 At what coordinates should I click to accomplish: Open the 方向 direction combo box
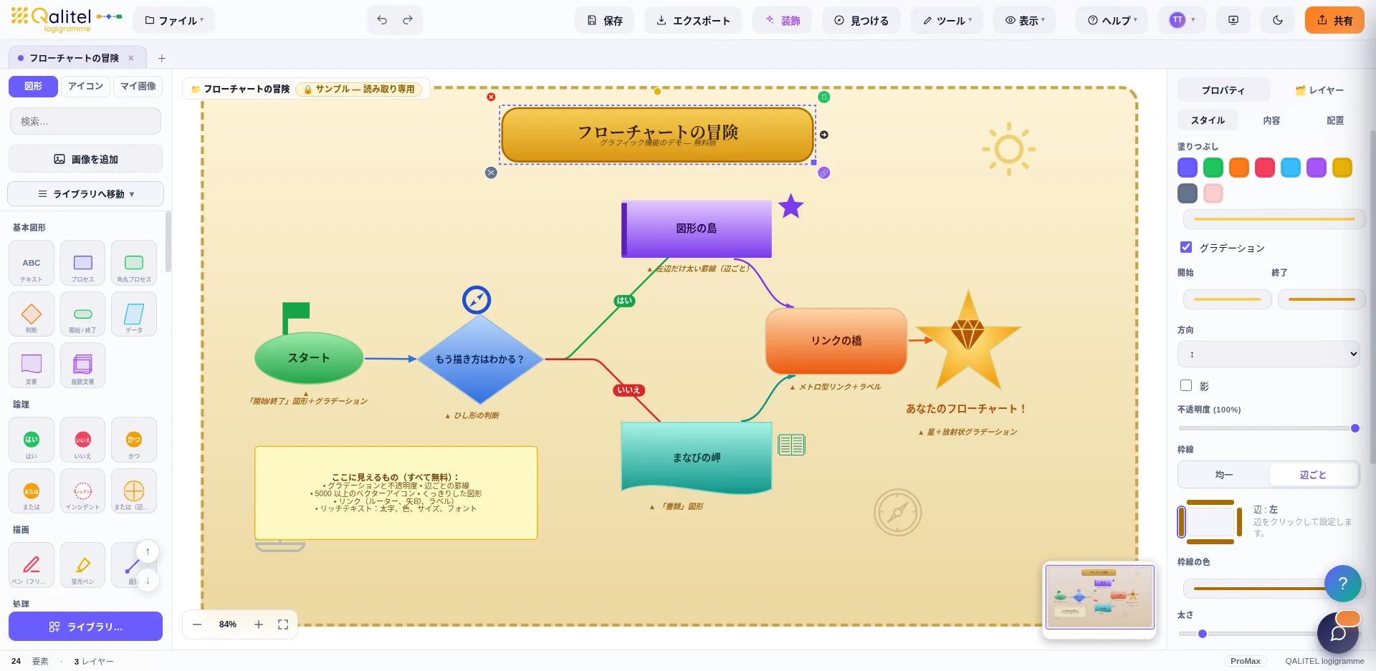tap(1268, 354)
